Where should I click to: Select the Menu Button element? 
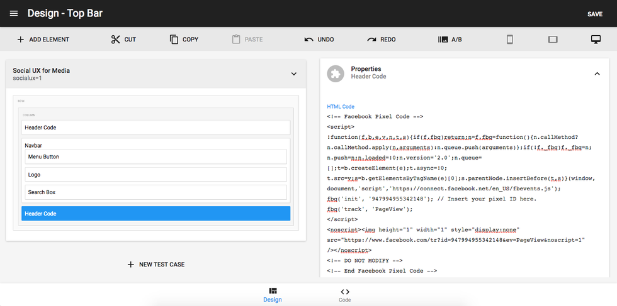click(156, 157)
